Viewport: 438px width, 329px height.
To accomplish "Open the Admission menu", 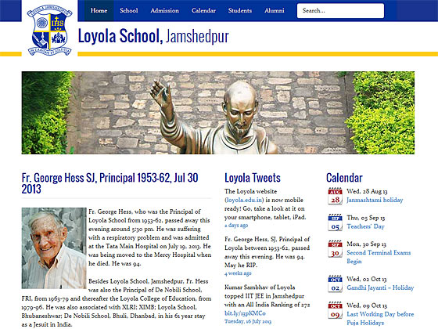I will click(164, 11).
